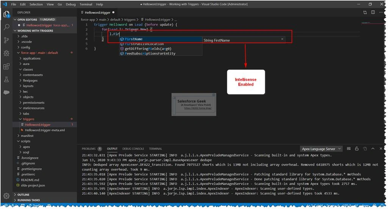The image size is (388, 209).
Task: Expand the manifest folder
Action: (x=45, y=136)
